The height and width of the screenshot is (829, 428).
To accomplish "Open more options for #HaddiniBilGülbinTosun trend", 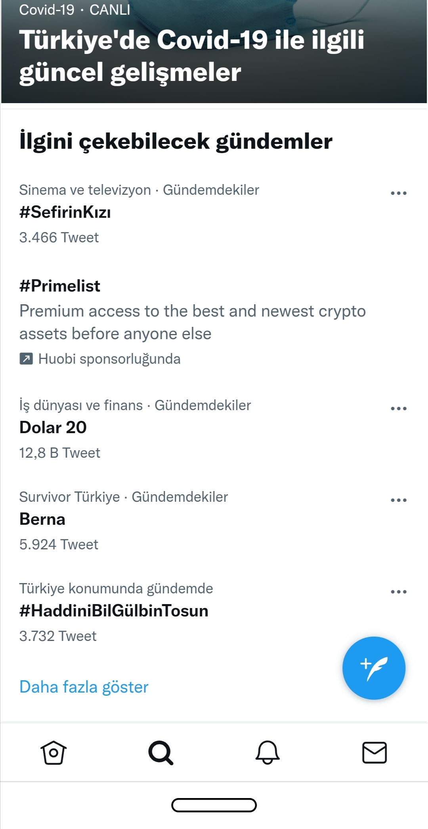I will point(399,592).
